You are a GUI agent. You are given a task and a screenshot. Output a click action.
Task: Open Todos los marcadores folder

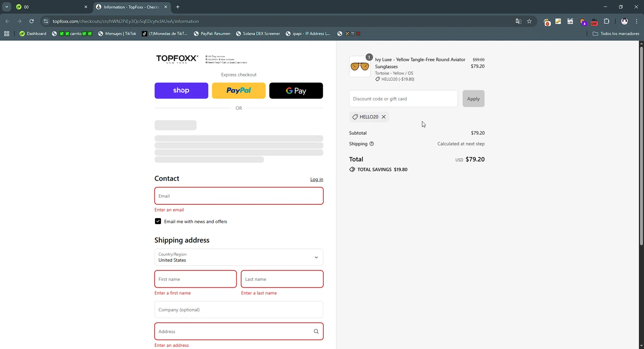pyautogui.click(x=616, y=33)
